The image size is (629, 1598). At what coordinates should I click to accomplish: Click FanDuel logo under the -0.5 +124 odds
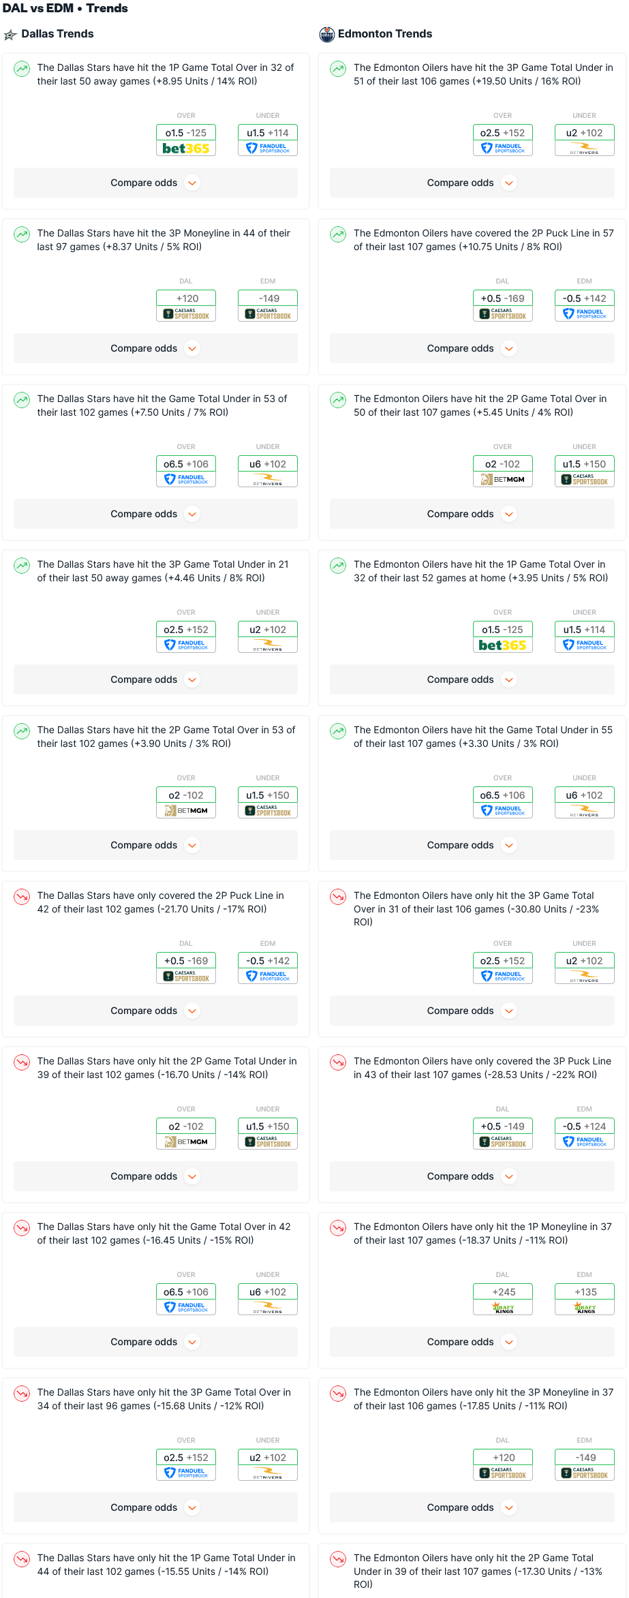(584, 1142)
